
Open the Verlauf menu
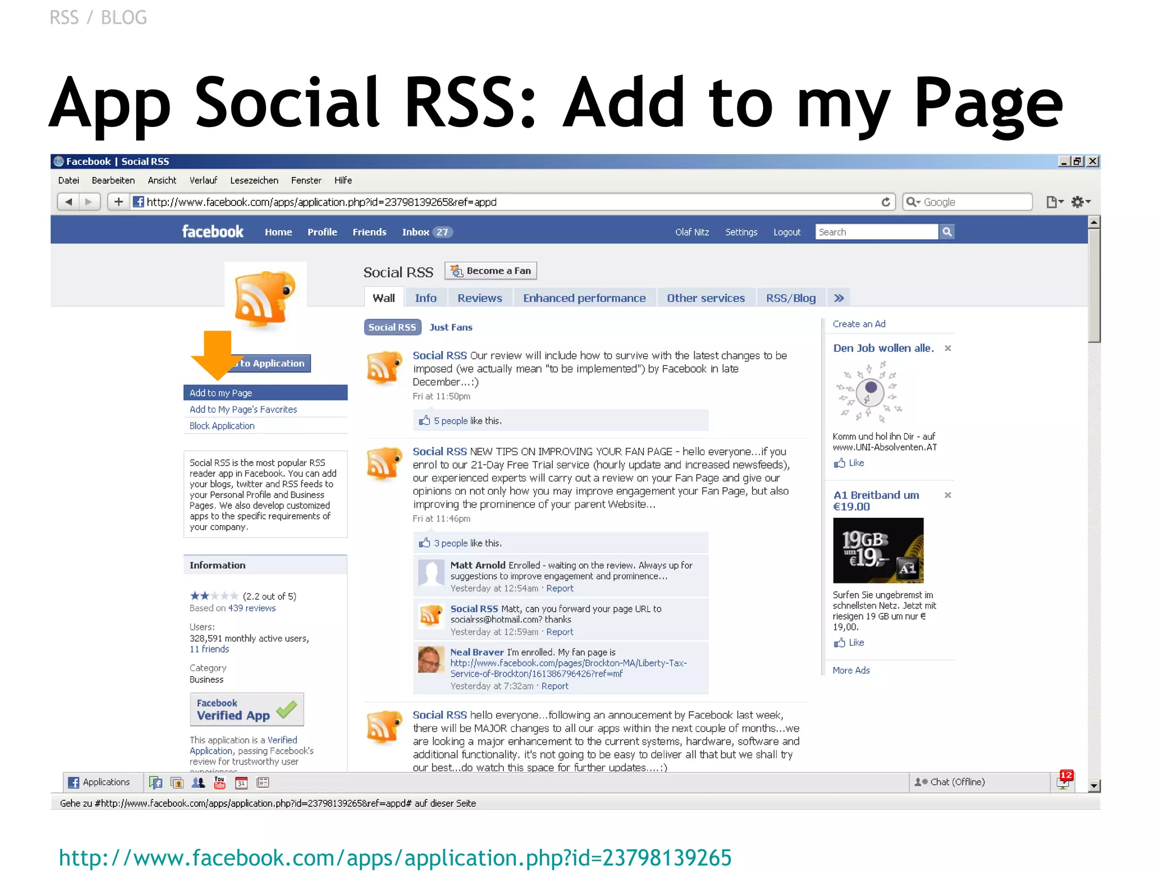tap(204, 180)
